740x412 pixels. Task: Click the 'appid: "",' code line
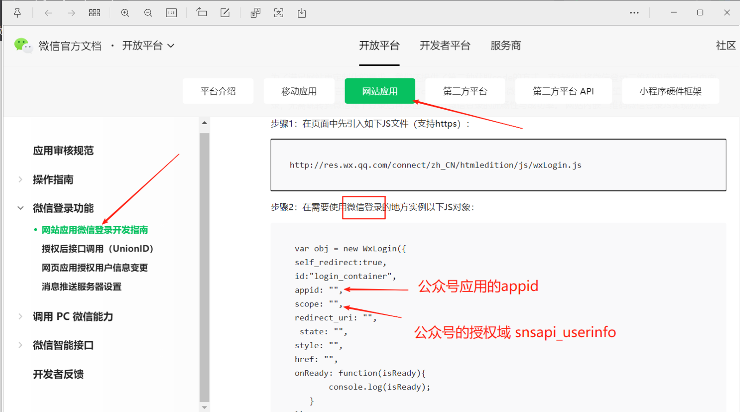(x=319, y=290)
